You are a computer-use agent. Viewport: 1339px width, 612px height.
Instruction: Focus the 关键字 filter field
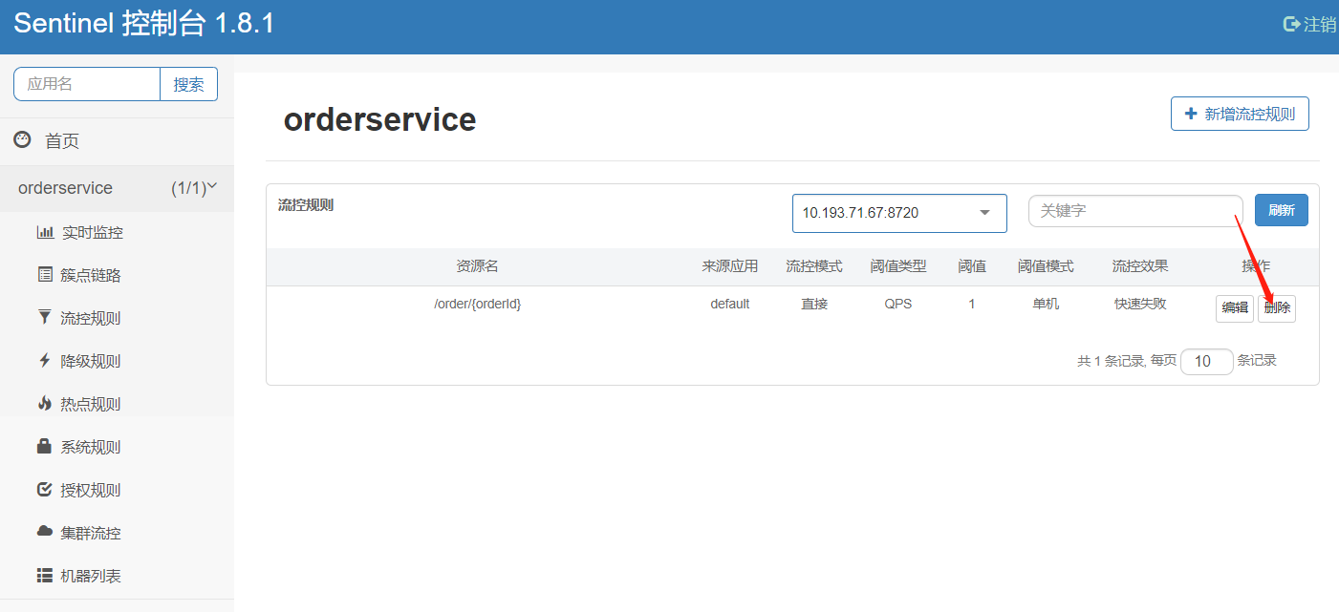[1135, 211]
